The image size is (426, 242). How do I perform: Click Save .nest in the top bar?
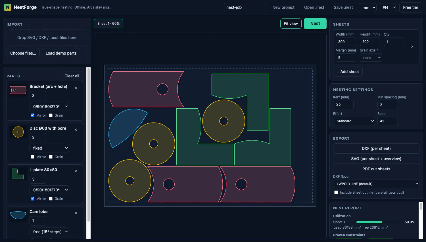click(x=343, y=7)
